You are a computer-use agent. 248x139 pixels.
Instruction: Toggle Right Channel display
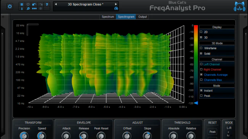click(201, 69)
